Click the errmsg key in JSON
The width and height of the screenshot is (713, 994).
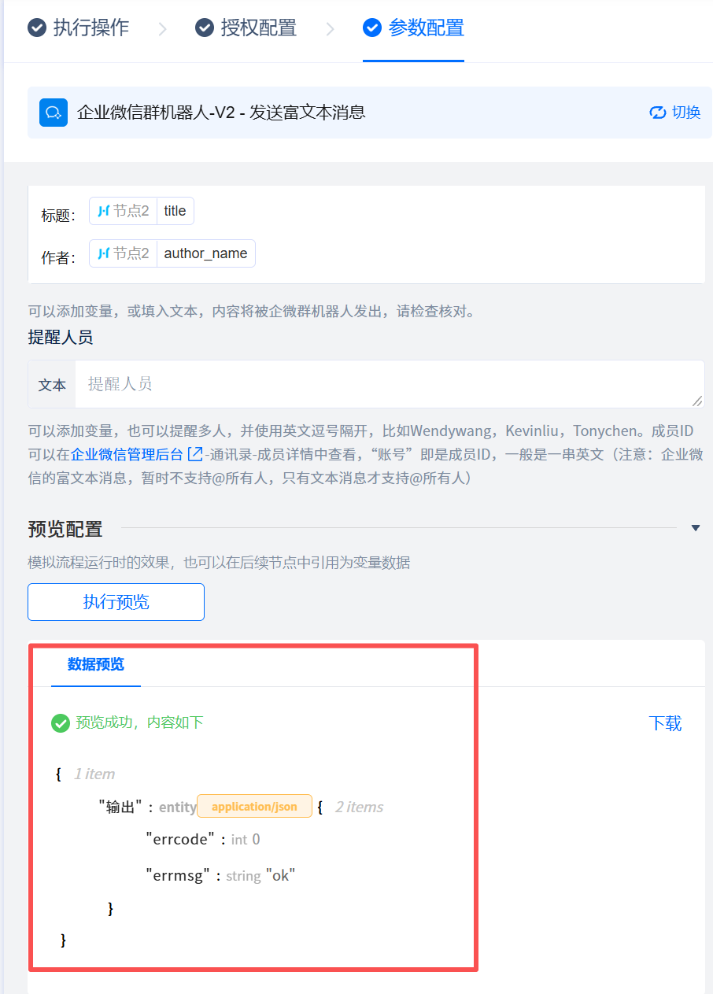coord(178,875)
